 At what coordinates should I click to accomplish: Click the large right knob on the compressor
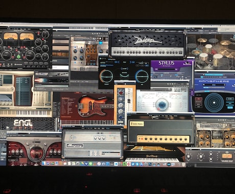pos(30,56)
